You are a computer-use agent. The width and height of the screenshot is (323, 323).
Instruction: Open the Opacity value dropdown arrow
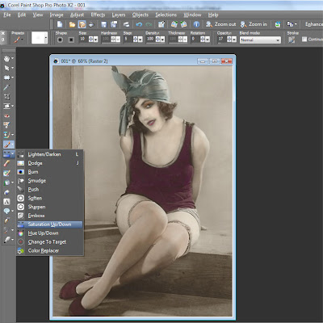click(x=234, y=40)
